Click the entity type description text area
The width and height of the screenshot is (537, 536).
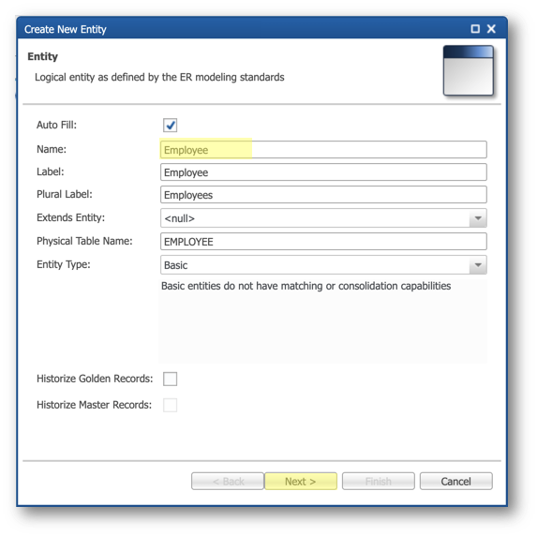(x=322, y=321)
